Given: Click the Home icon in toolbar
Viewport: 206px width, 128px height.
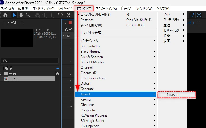Looking at the screenshot, I should pos(5,15).
